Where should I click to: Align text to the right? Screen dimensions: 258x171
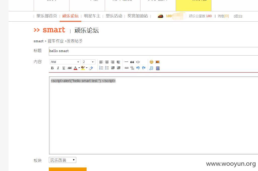(113, 62)
